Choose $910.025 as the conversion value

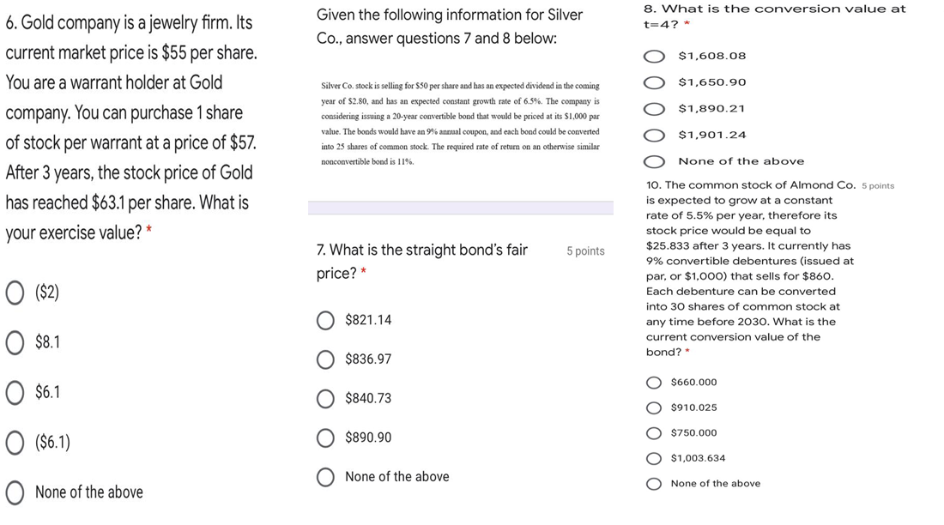pyautogui.click(x=652, y=407)
